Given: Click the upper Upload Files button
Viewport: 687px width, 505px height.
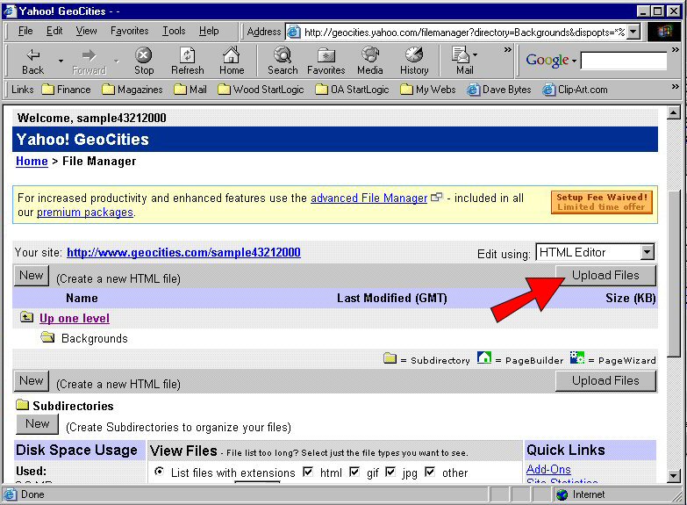Looking at the screenshot, I should 605,275.
